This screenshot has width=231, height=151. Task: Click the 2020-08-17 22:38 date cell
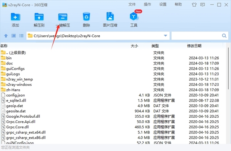204,100
